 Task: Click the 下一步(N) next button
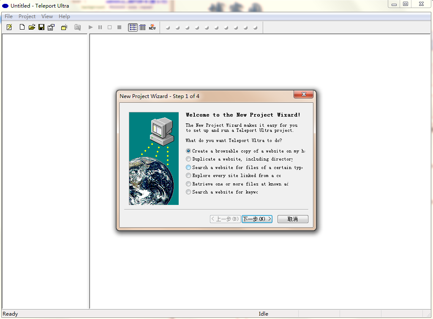click(257, 219)
